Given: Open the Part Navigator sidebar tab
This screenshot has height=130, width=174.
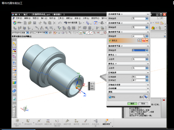Looking at the screenshot, I should 14,57.
